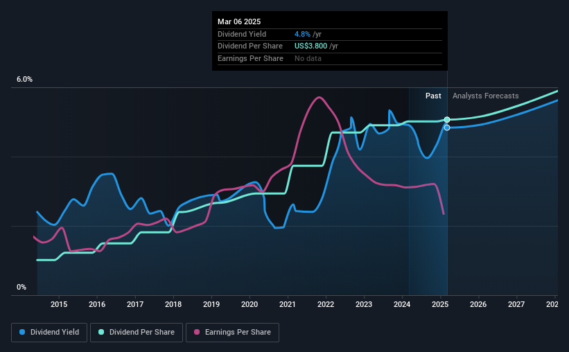The height and width of the screenshot is (352, 569).
Task: Click the 'No data' earnings value
Action: click(x=308, y=58)
